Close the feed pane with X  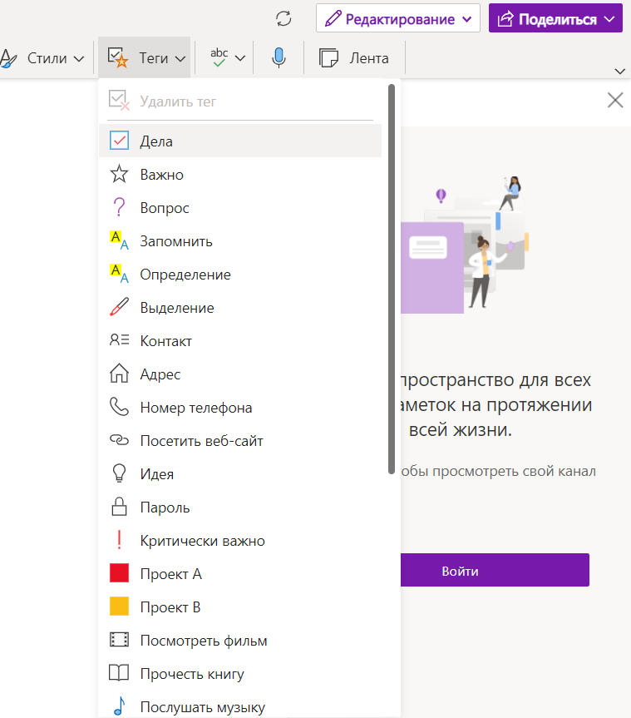click(x=615, y=100)
